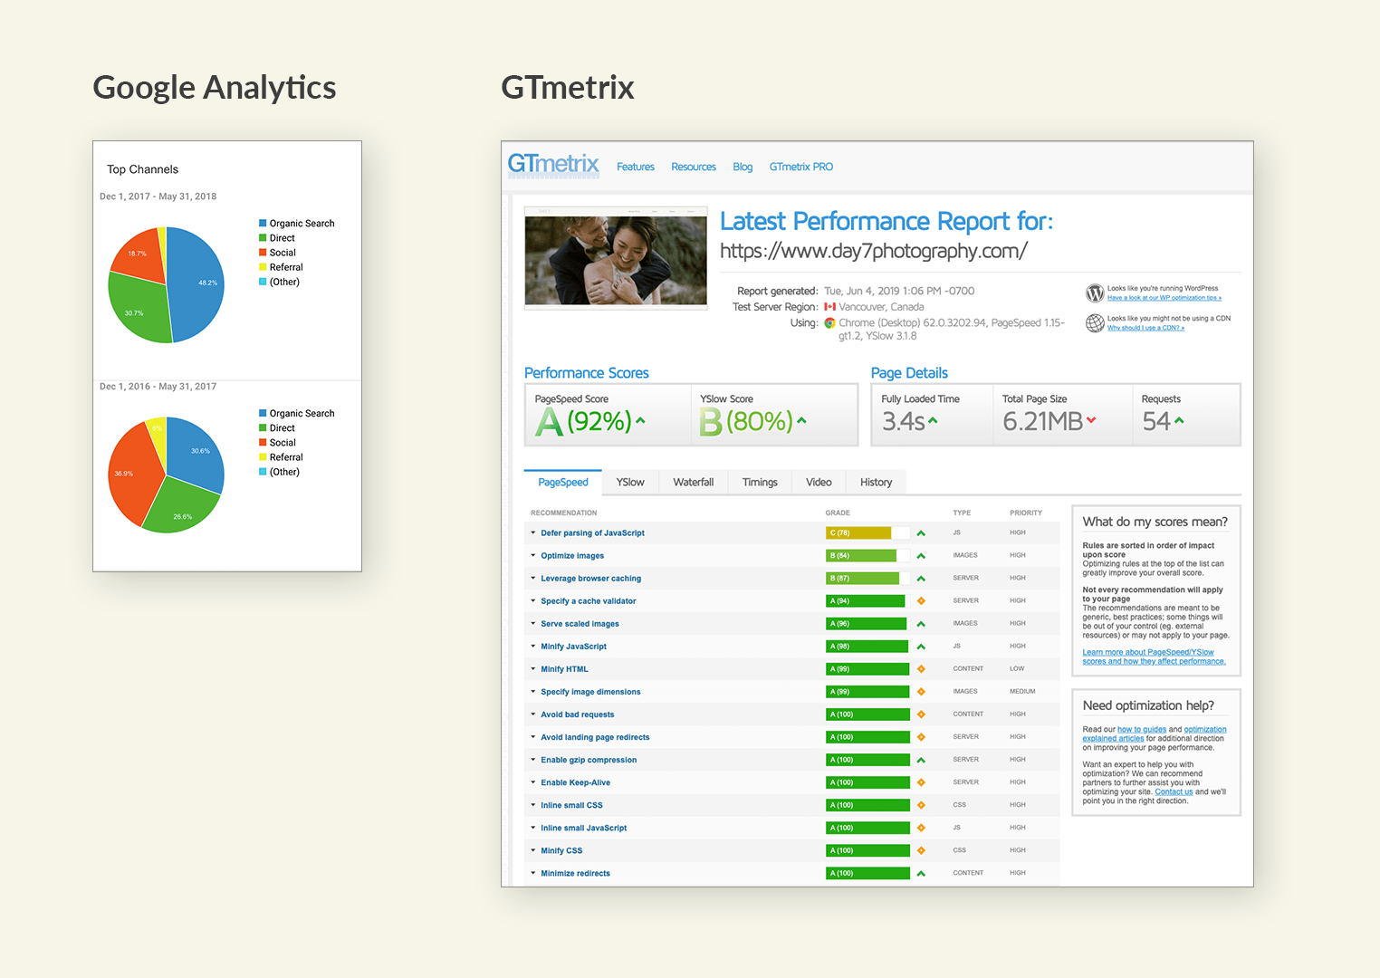Screen dimensions: 1380x978
Task: Click the Contact us link
Action: click(1174, 791)
